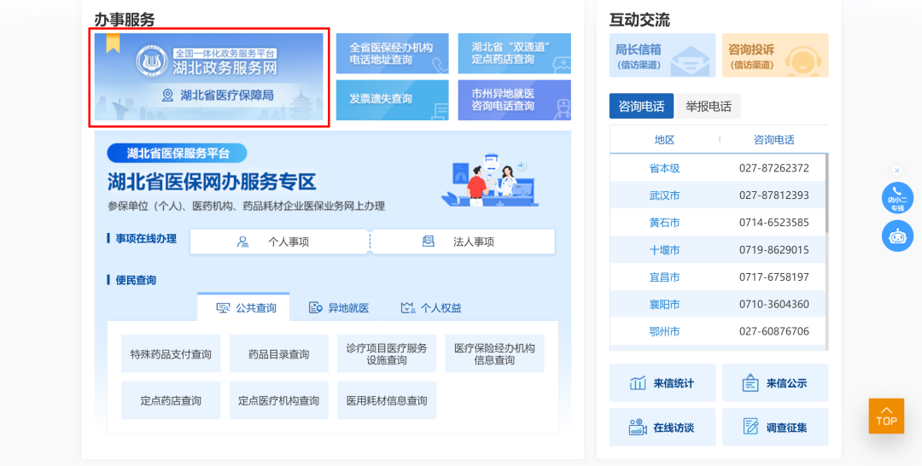Viewport: 922px width, 466px height.
Task: Open 医用耗材信息查询
Action: click(x=387, y=400)
